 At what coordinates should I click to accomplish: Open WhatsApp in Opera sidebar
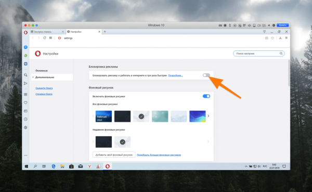tap(25, 56)
